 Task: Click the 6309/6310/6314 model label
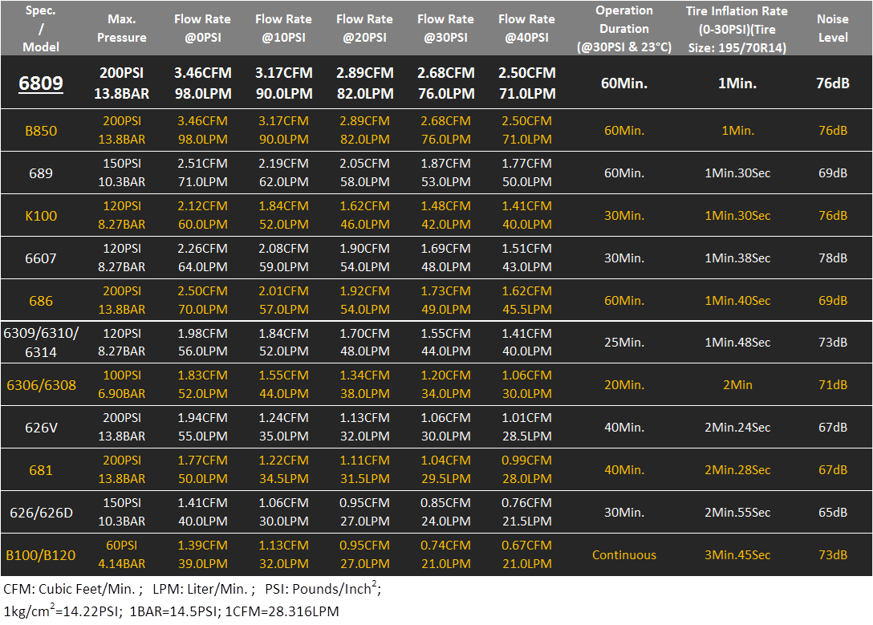[41, 343]
